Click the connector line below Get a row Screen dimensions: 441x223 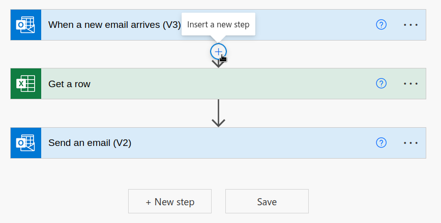pos(218,110)
